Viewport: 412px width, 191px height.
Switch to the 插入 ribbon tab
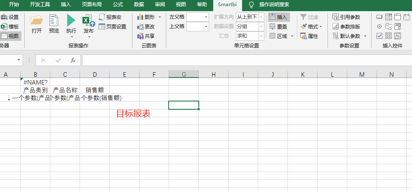click(66, 5)
